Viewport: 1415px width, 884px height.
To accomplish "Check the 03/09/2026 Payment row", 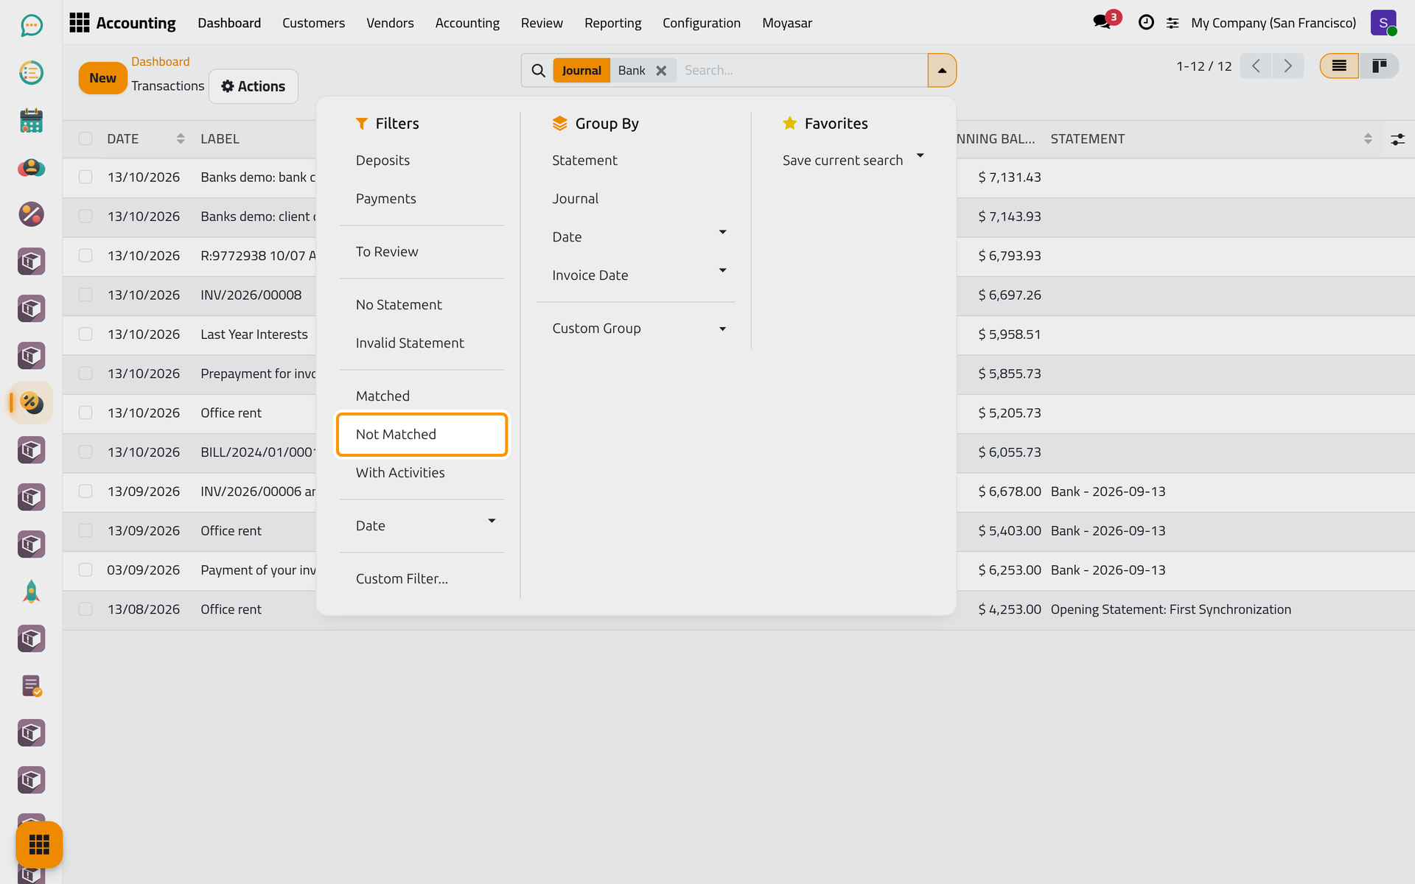I will (x=85, y=570).
